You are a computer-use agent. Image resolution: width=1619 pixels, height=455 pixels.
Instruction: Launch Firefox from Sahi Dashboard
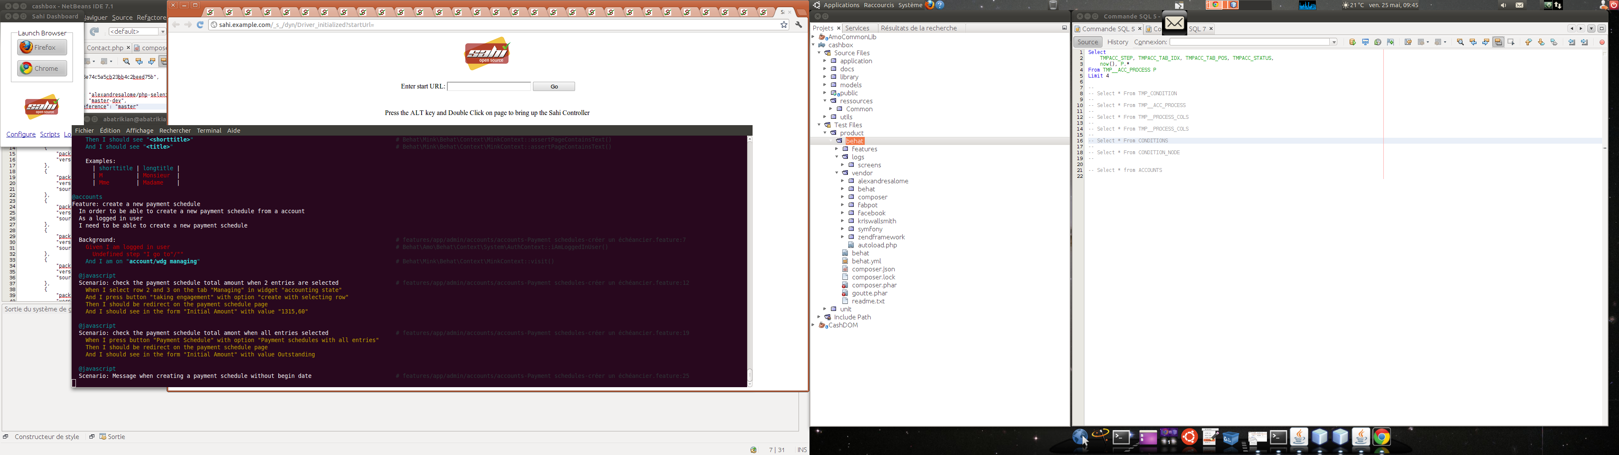(42, 47)
